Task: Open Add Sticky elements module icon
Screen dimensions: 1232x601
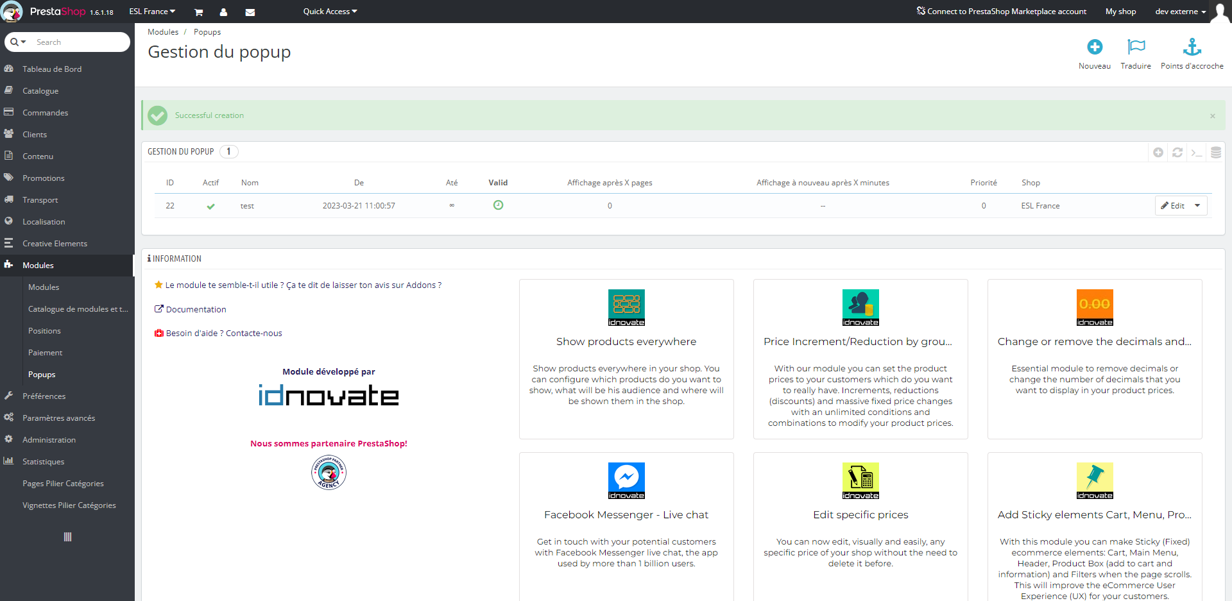Action: (1095, 481)
